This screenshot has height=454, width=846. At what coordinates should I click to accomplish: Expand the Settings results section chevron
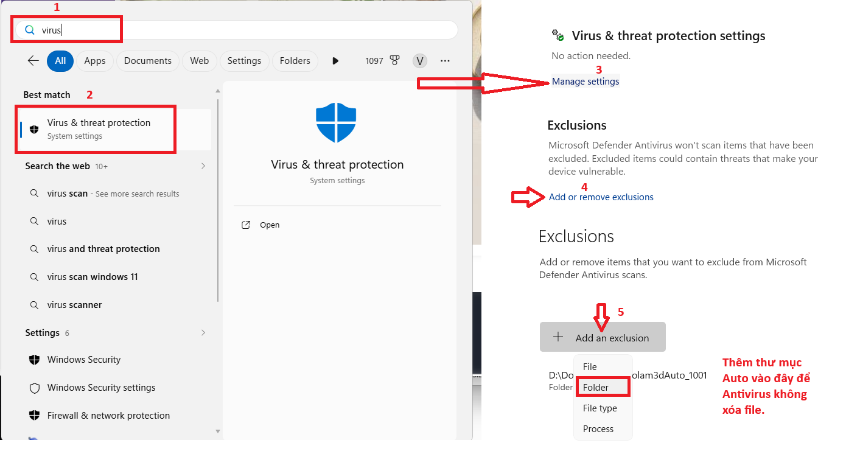coord(203,333)
